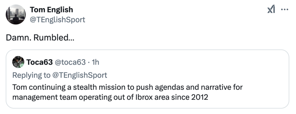Viewport: 296px width, 114px height.
Task: View Tom English's profile picture
Action: [16, 14]
